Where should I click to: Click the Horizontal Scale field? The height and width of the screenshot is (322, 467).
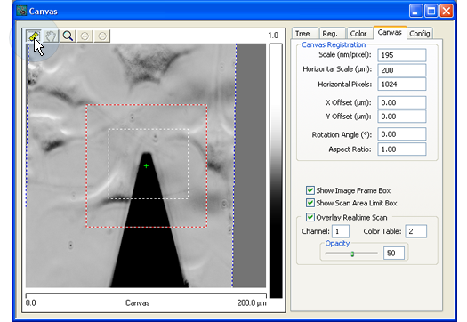(402, 70)
